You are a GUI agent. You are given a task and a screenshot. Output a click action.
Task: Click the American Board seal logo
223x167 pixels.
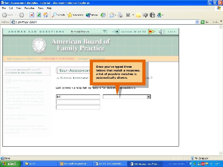coord(39,45)
